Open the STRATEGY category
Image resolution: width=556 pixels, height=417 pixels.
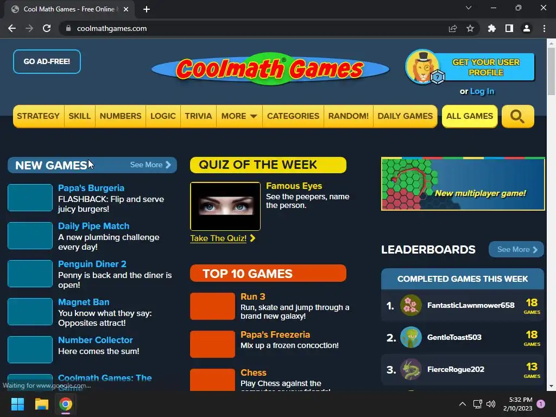click(39, 116)
